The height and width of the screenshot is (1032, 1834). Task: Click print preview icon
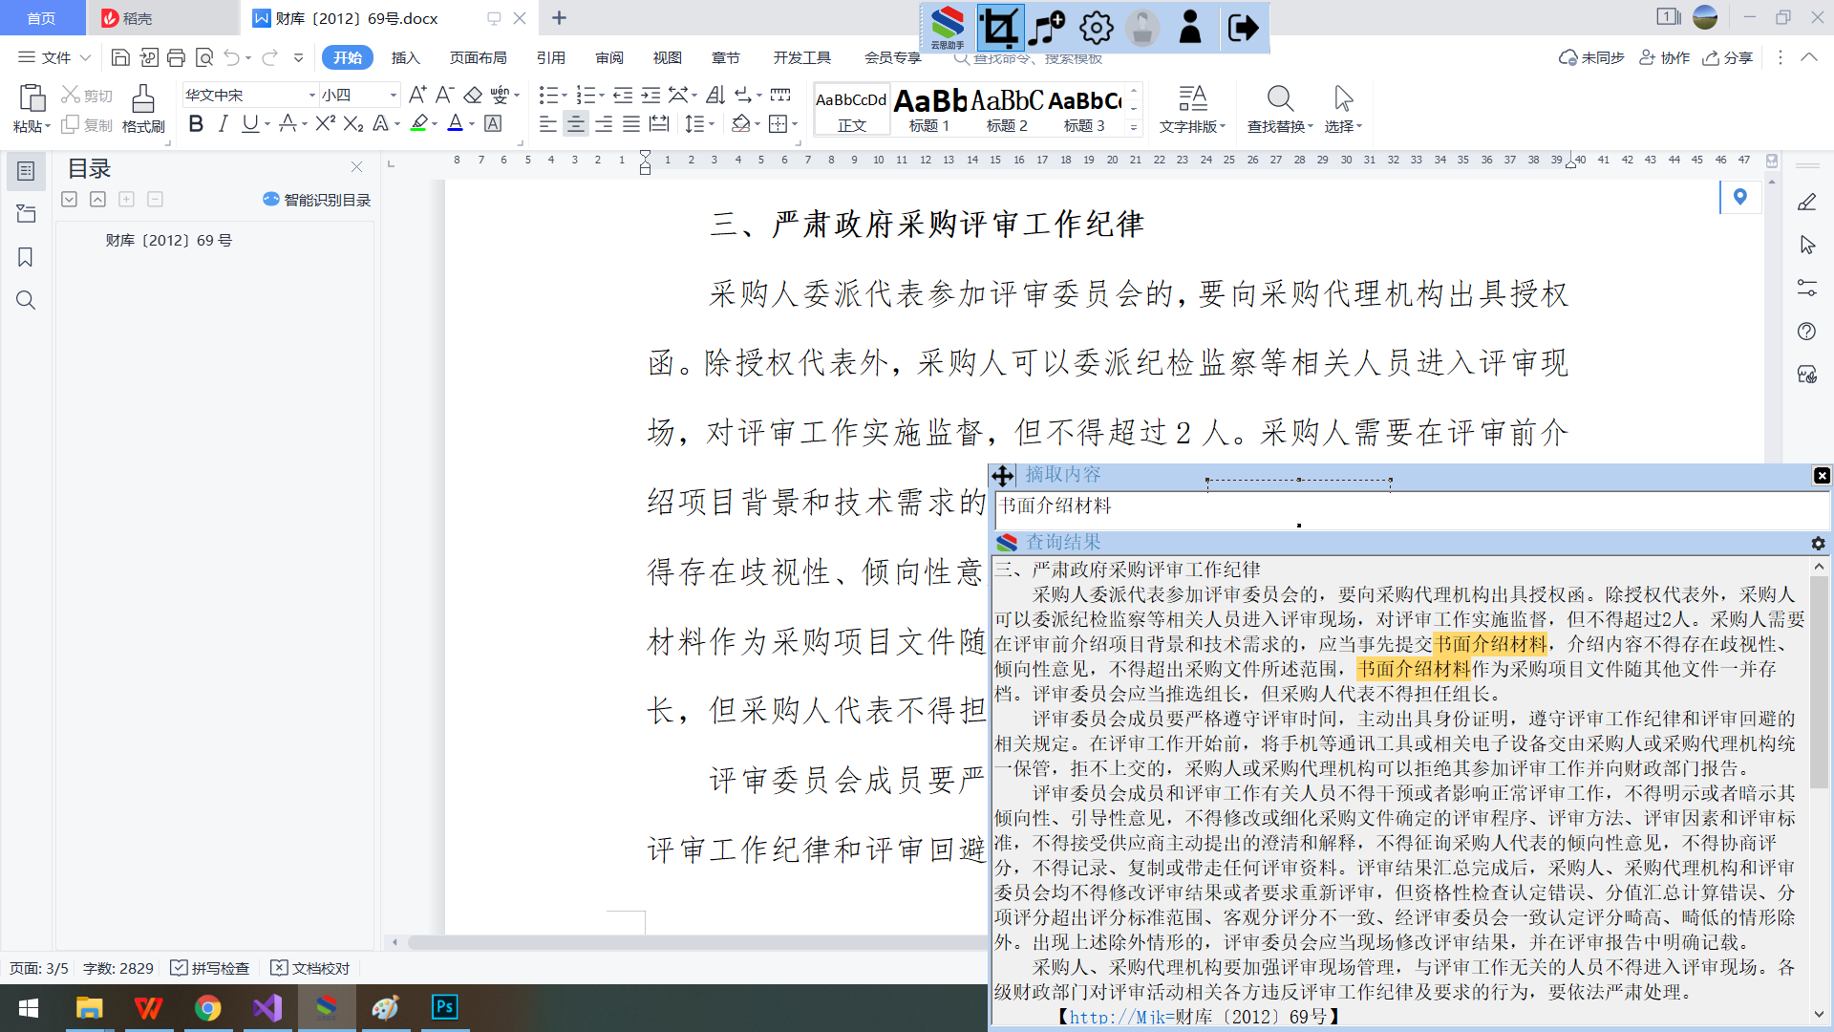point(203,57)
